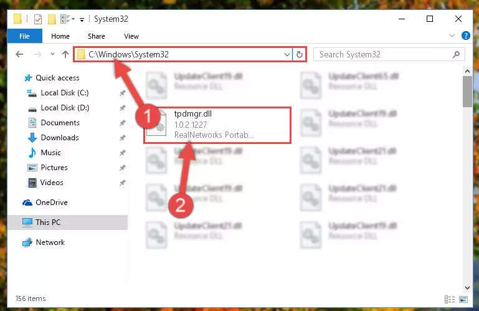This screenshot has height=311, width=479.
Task: Click the pin icon next to Videos
Action: (123, 183)
